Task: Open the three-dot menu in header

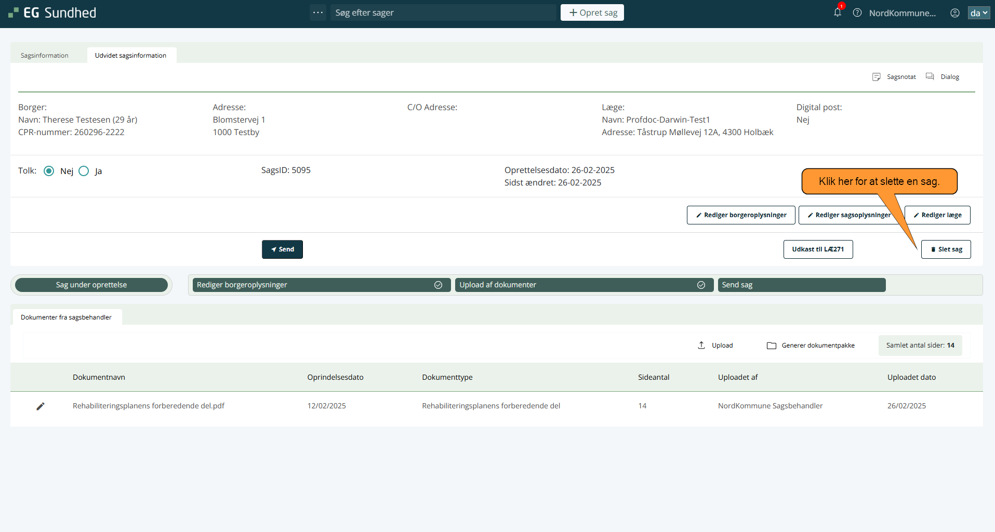Action: click(x=318, y=12)
